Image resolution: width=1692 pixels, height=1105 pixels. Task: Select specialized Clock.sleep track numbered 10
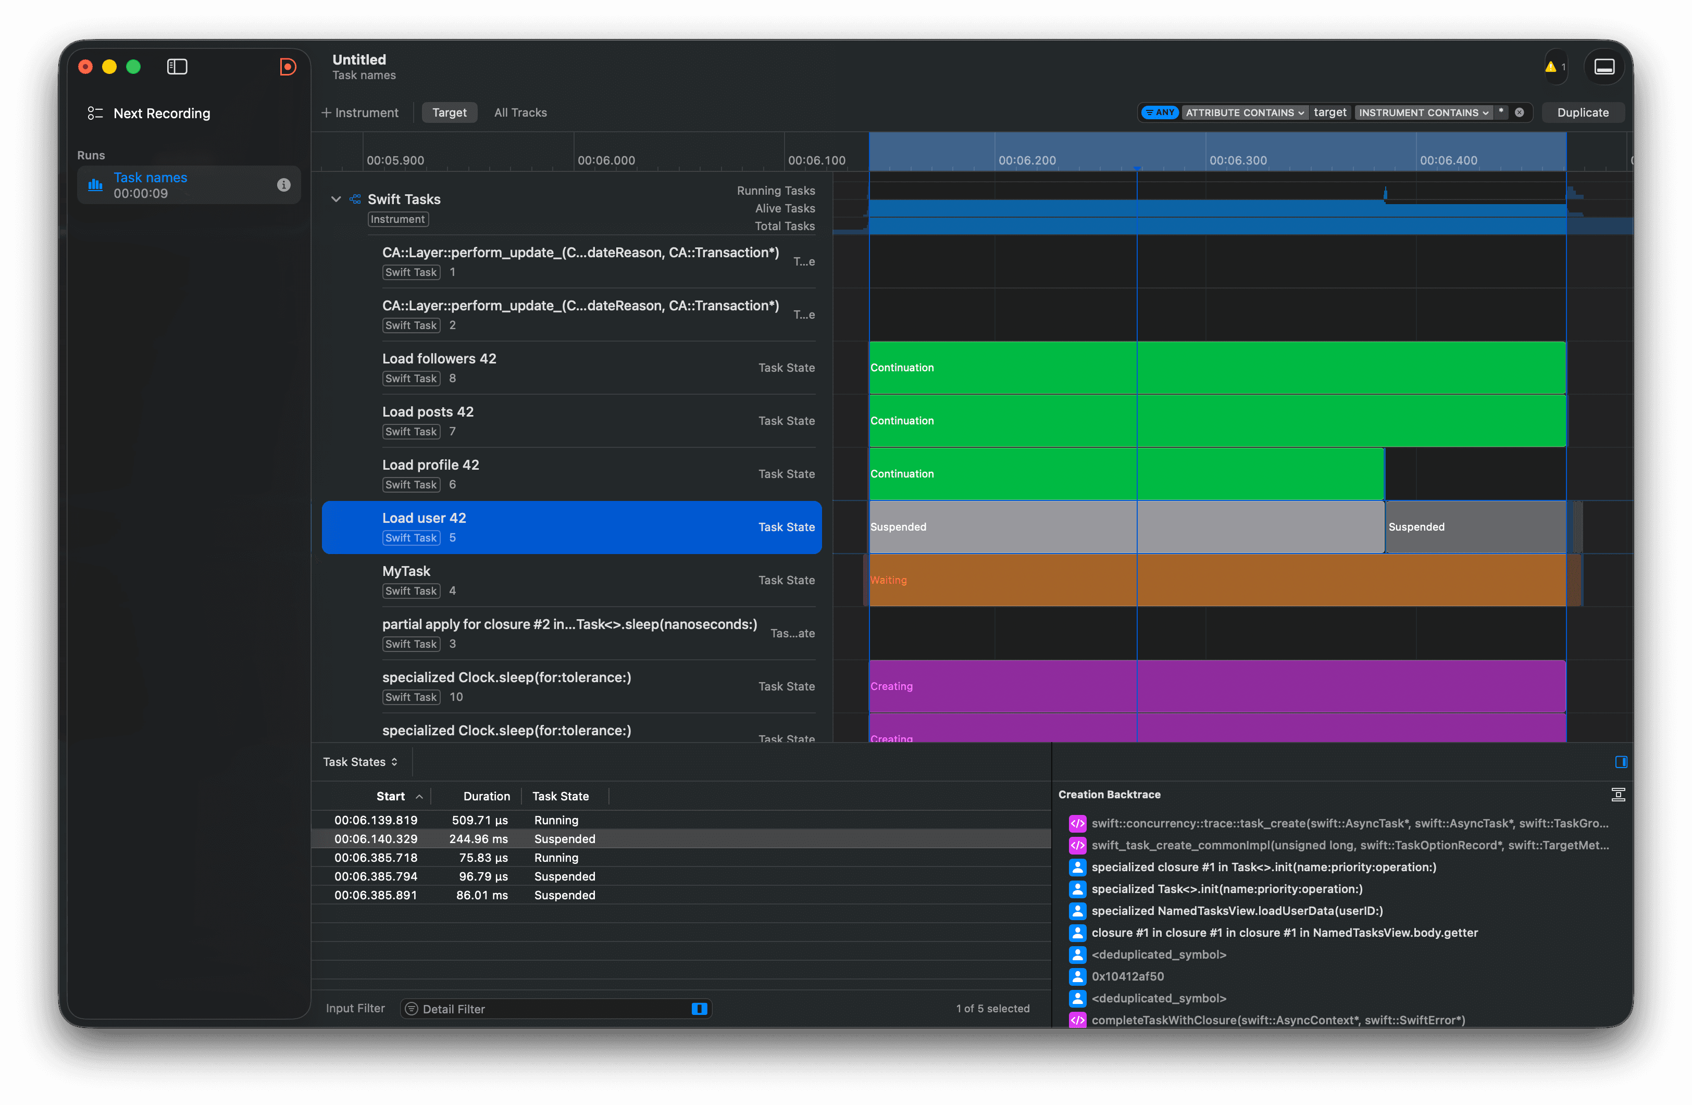pos(571,686)
